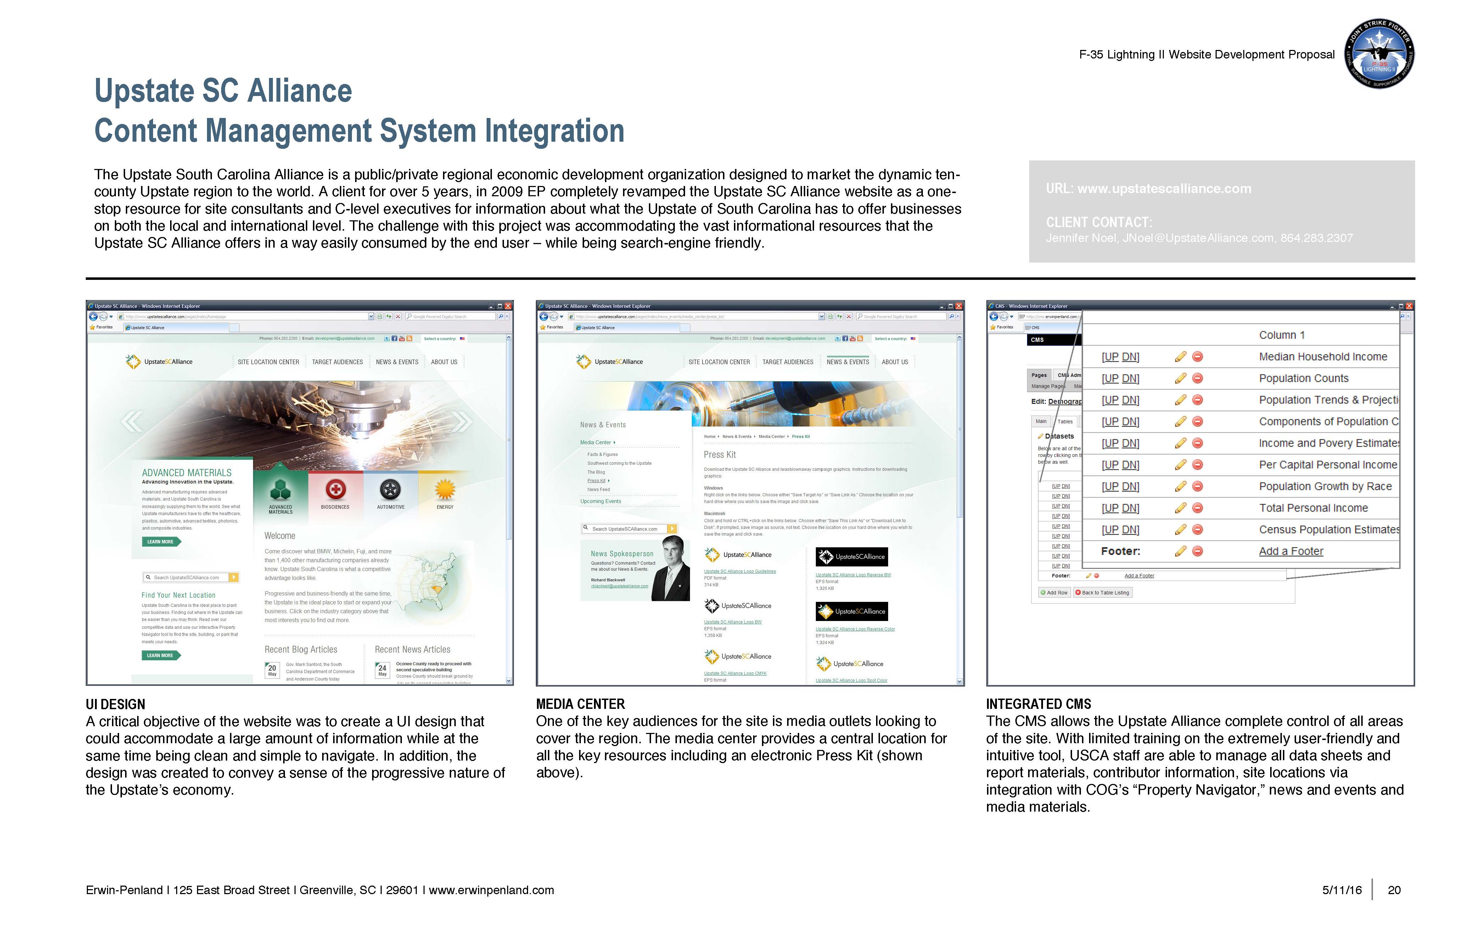
Task: Click red delete icon for Population Counts row
Action: point(1198,378)
